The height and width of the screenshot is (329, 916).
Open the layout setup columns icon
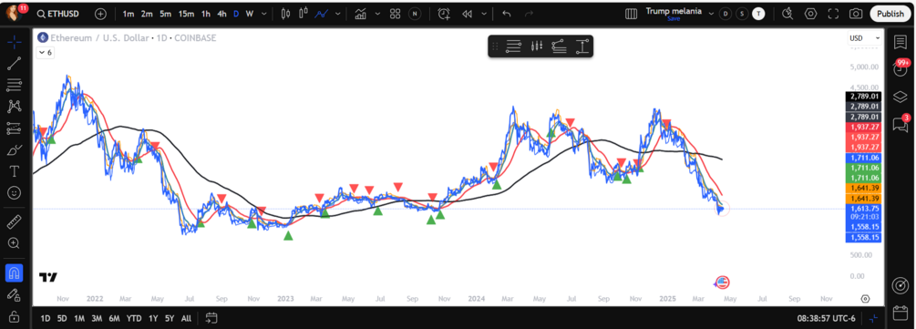pyautogui.click(x=631, y=14)
